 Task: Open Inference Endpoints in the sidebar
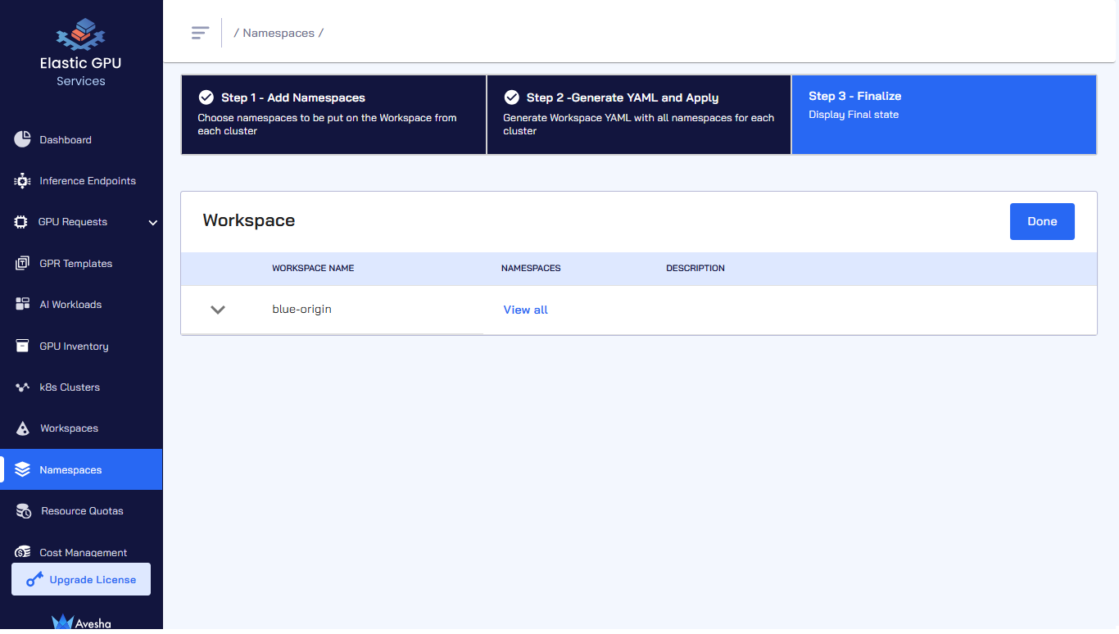(81, 181)
